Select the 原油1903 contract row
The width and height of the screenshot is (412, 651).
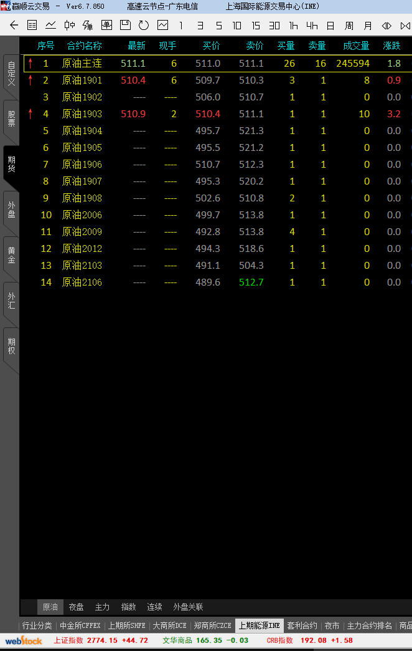point(218,113)
